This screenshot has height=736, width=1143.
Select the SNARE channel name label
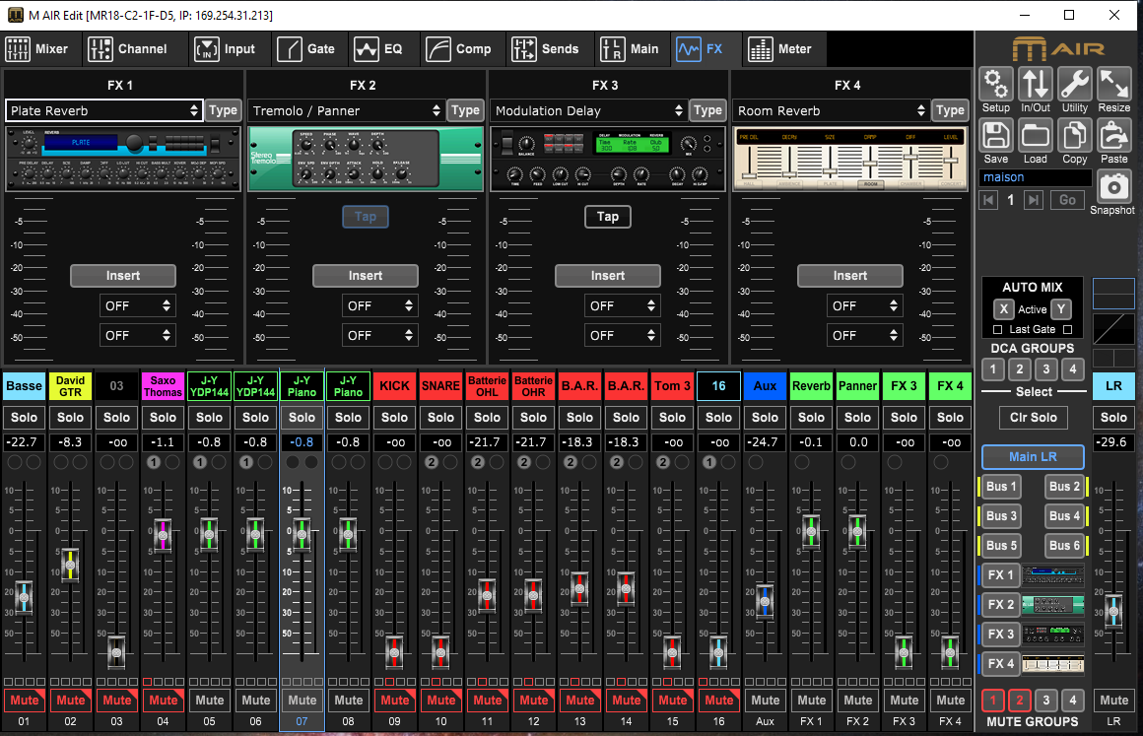(x=441, y=386)
